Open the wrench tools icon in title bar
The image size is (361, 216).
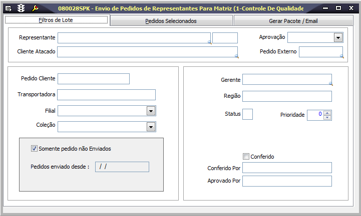click(35, 8)
